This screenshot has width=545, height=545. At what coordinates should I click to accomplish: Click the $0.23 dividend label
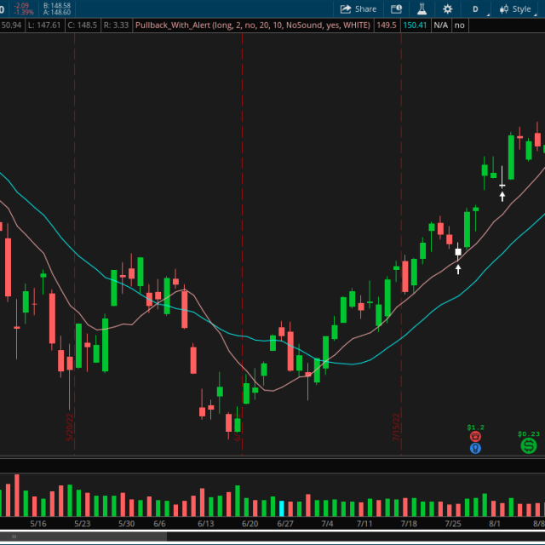(528, 434)
